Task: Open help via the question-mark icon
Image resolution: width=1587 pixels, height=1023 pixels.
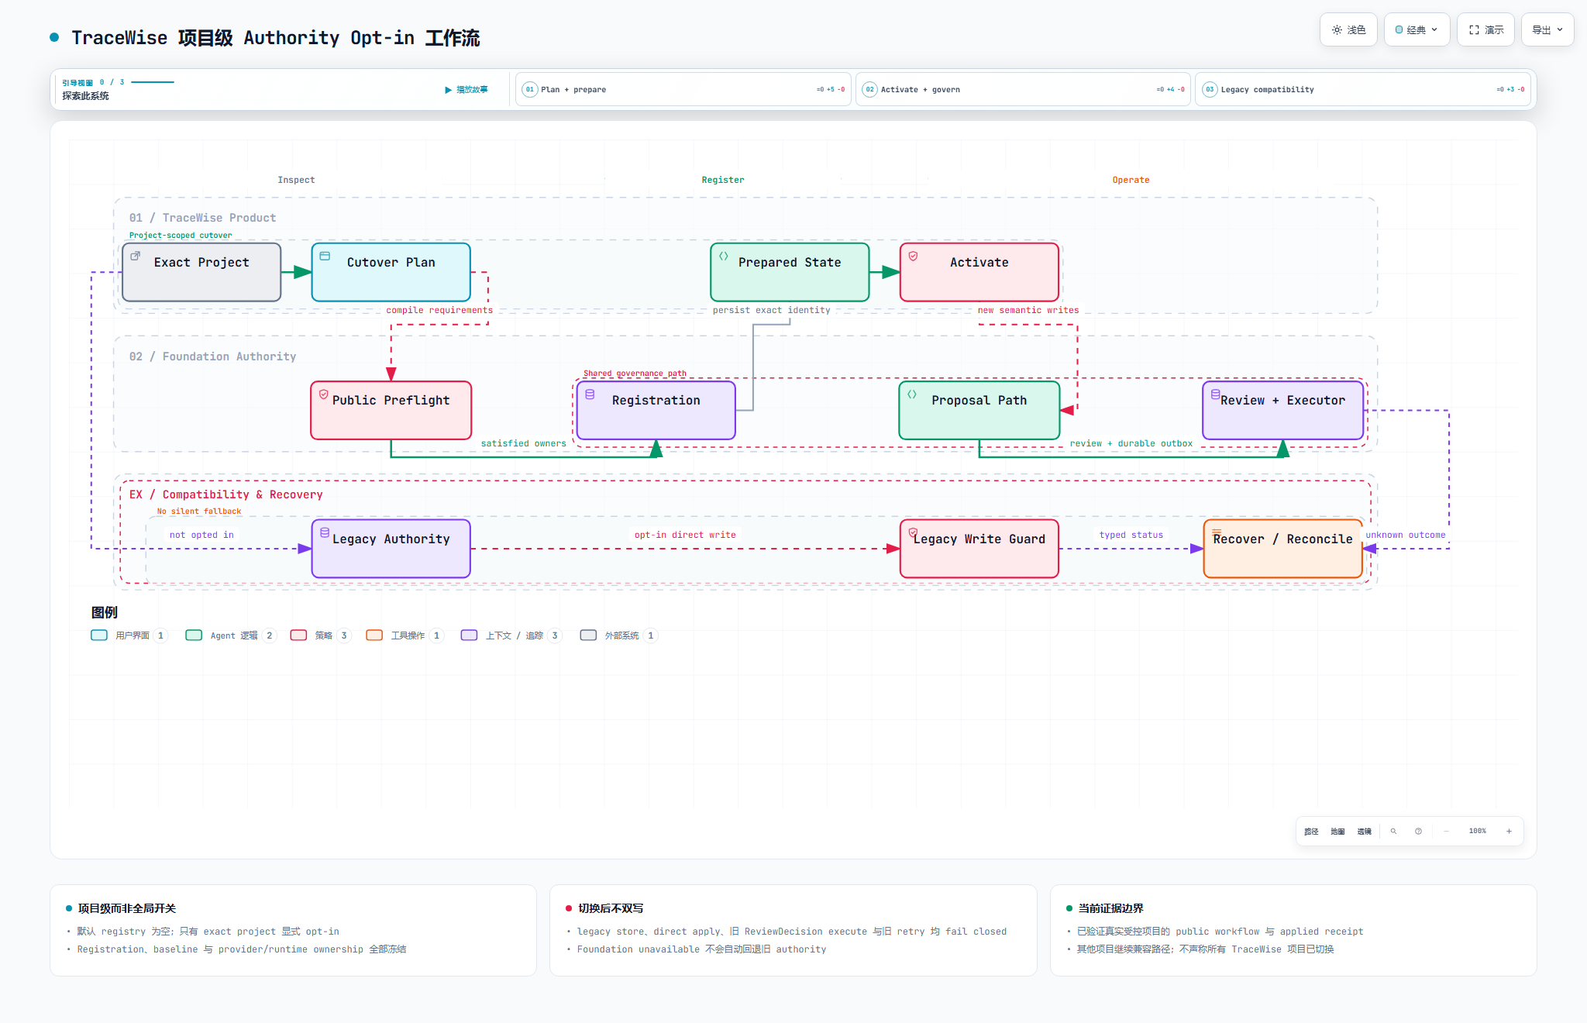Action: click(1418, 831)
